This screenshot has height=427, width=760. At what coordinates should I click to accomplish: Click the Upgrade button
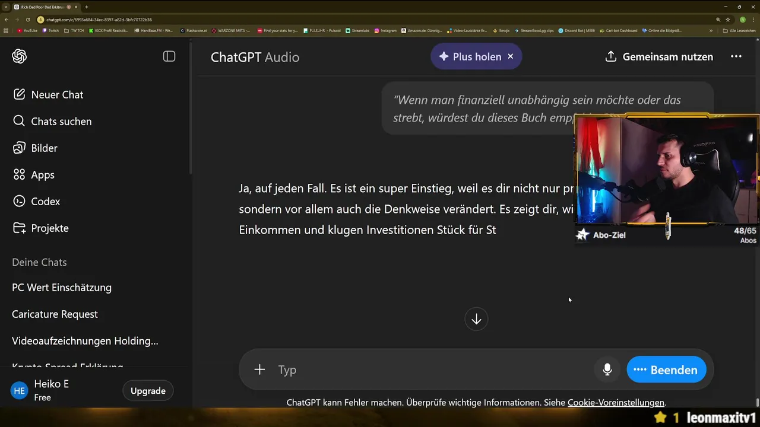[148, 391]
